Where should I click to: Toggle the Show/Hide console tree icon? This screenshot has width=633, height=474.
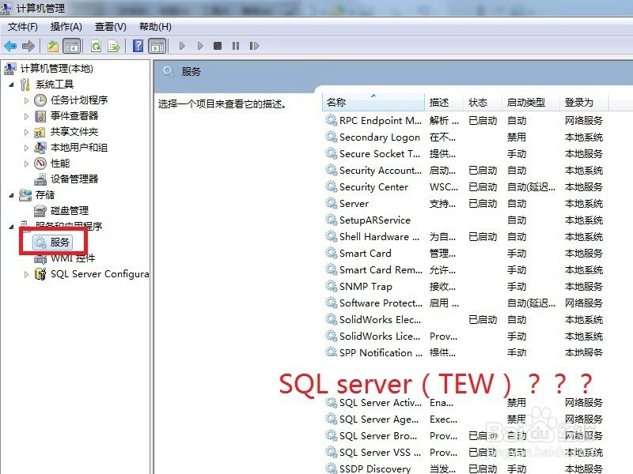tap(72, 46)
